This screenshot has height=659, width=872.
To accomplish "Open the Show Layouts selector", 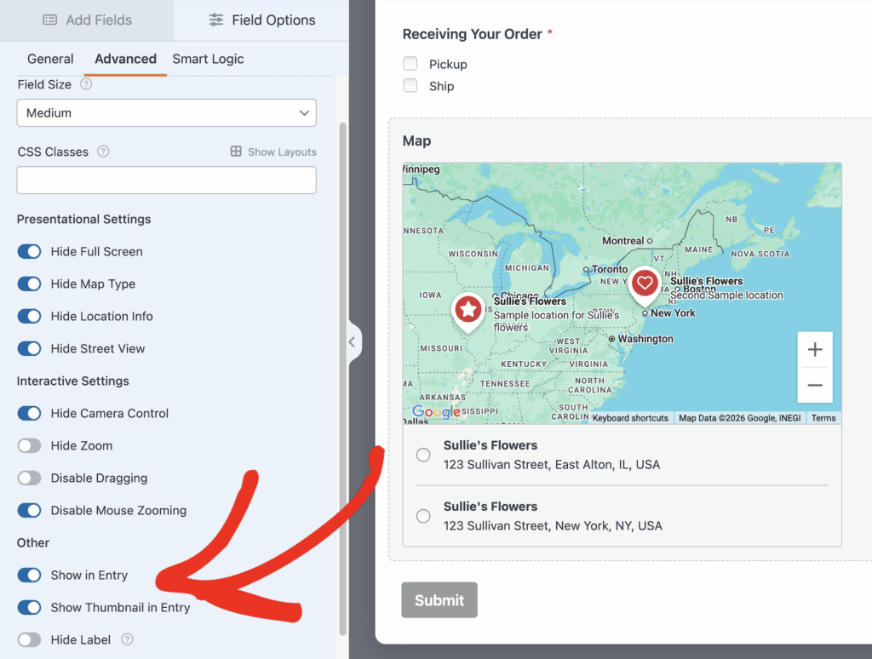I will coord(273,152).
